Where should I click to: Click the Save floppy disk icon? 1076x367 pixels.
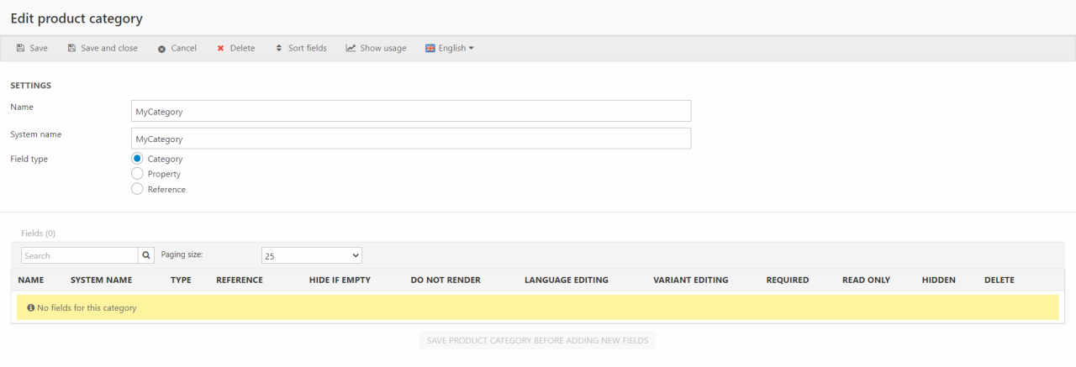(20, 49)
